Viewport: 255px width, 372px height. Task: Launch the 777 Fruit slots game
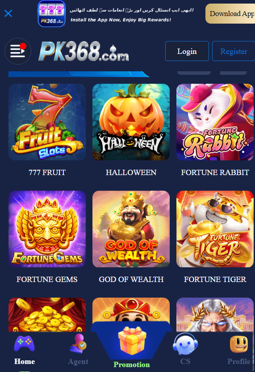(47, 122)
